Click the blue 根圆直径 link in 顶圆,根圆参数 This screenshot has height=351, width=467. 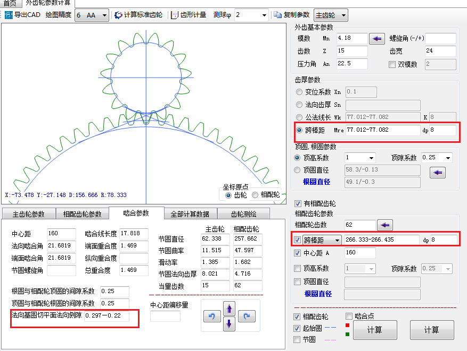317,182
